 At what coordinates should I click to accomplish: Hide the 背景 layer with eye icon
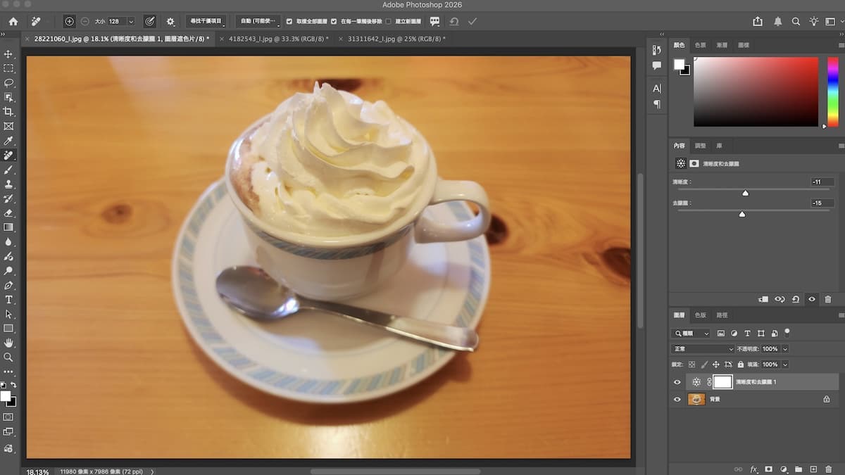[x=677, y=399]
